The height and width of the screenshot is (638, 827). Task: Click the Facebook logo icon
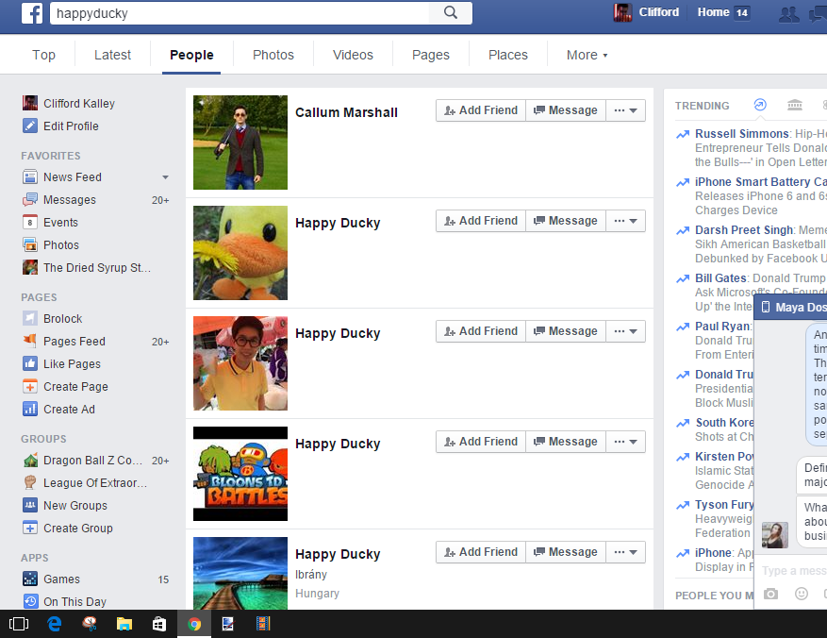tap(33, 13)
